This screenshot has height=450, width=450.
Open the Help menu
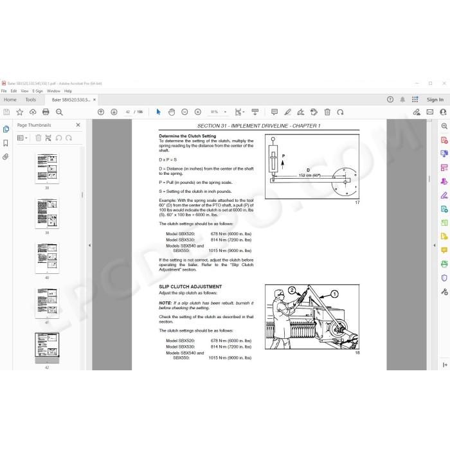point(68,91)
